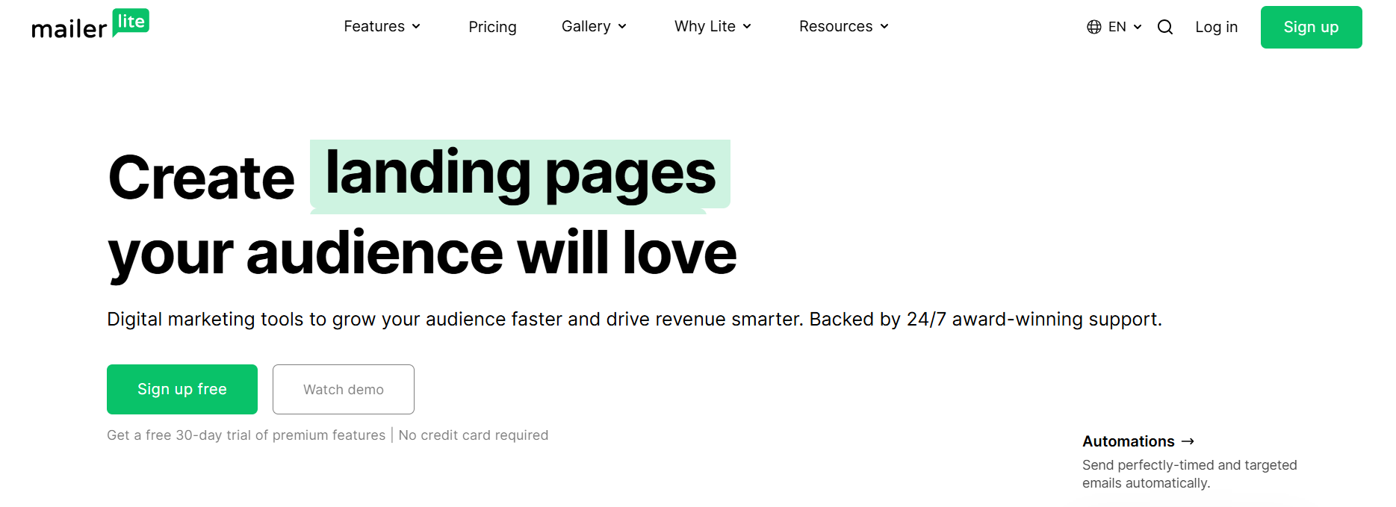Expand the Resources chevron
Viewport: 1396px width, 507px height.
point(884,26)
